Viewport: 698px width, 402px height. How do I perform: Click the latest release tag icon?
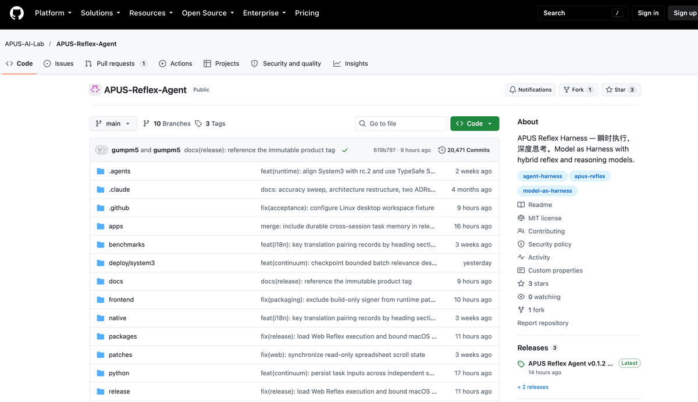(x=521, y=364)
